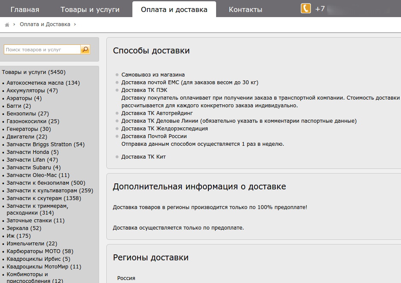
Task: Open Генераторы category link
Action: tap(29, 129)
